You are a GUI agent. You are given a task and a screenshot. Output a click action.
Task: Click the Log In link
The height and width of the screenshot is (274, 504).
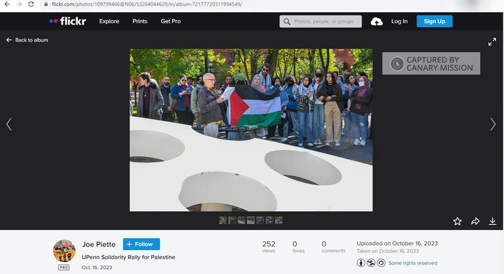399,21
